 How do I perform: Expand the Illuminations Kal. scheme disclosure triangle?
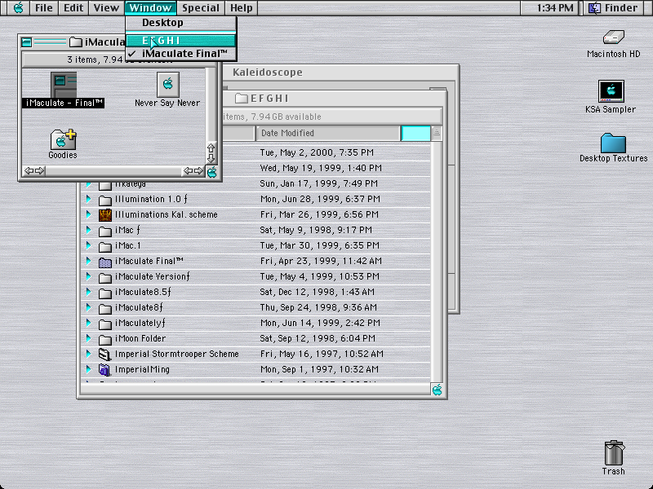tap(88, 214)
